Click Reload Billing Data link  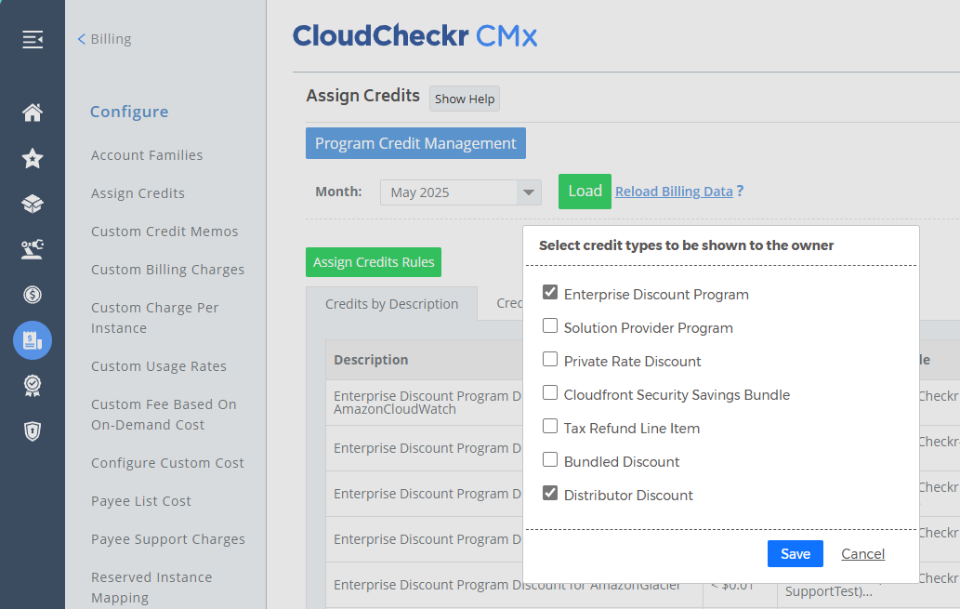[674, 192]
